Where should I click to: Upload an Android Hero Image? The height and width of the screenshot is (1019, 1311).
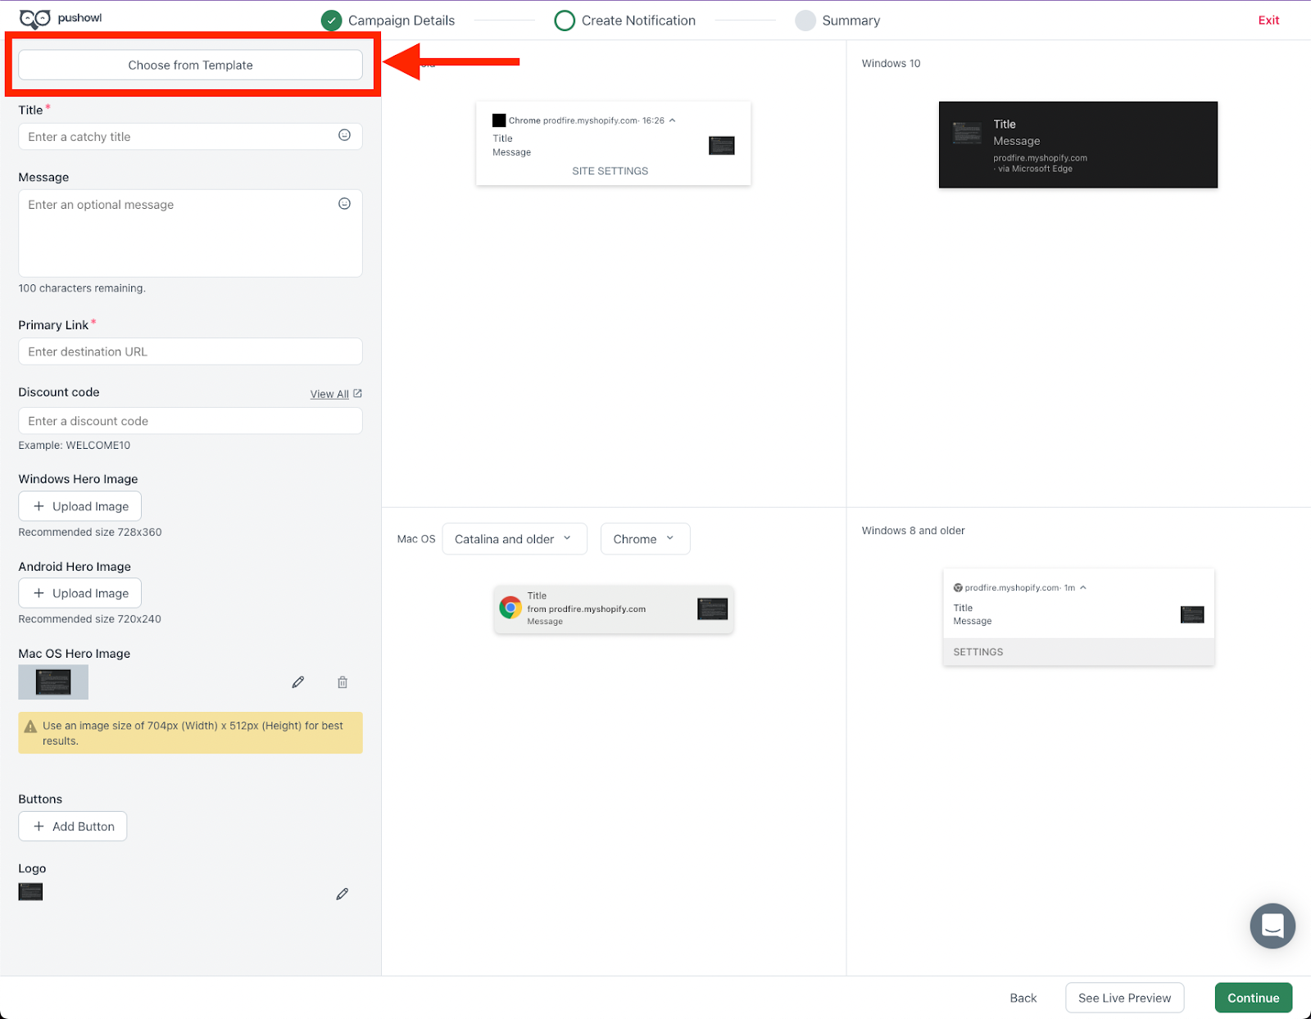click(x=79, y=592)
